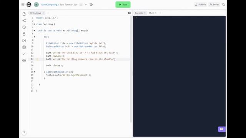The height and width of the screenshot is (138, 246).
Task: Click the buff.close() statement
Action: click(x=55, y=66)
